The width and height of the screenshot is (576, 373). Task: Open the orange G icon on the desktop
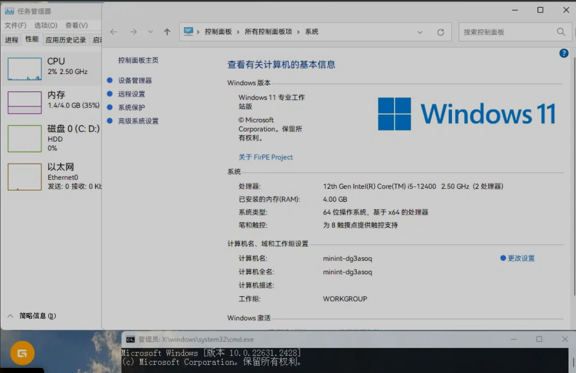pos(23,353)
